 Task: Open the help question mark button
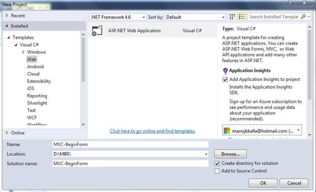point(290,3)
